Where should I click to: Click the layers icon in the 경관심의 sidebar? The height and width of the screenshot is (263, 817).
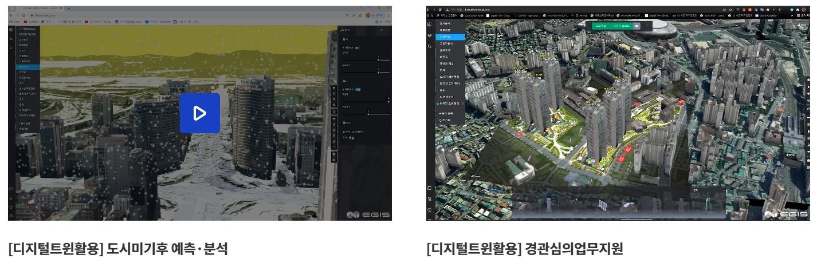430,35
